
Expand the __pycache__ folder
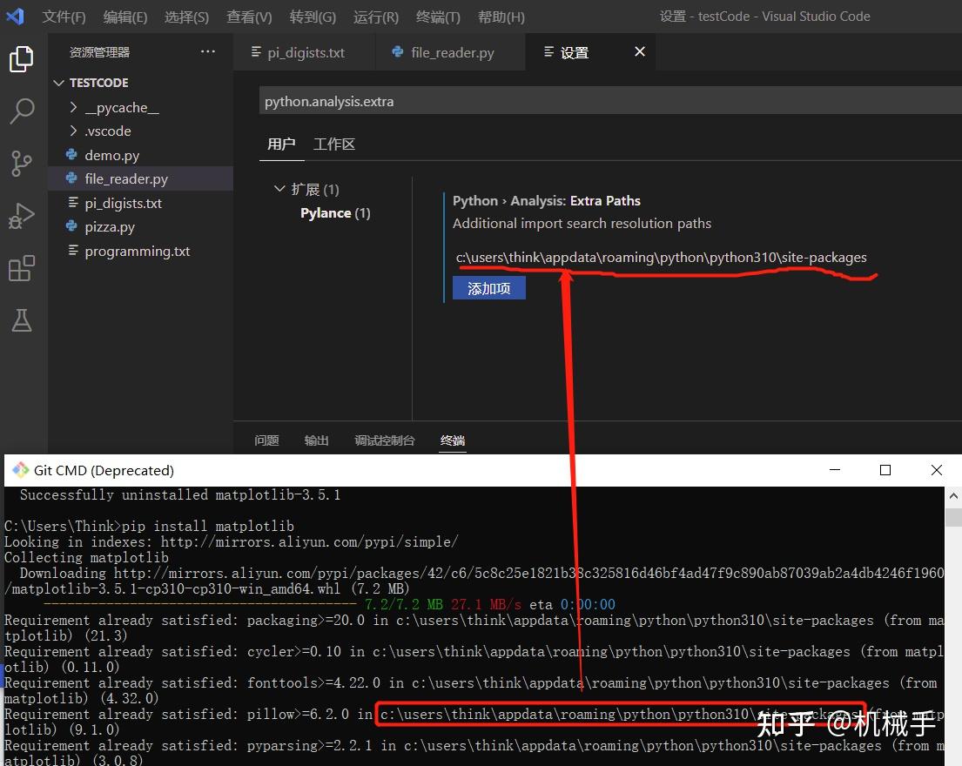[74, 106]
